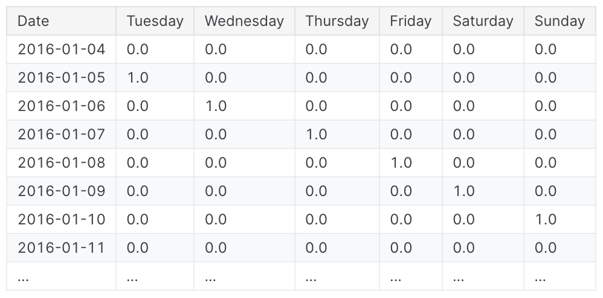Click the Date column header
Screen dimensions: 603x298
coord(61,21)
